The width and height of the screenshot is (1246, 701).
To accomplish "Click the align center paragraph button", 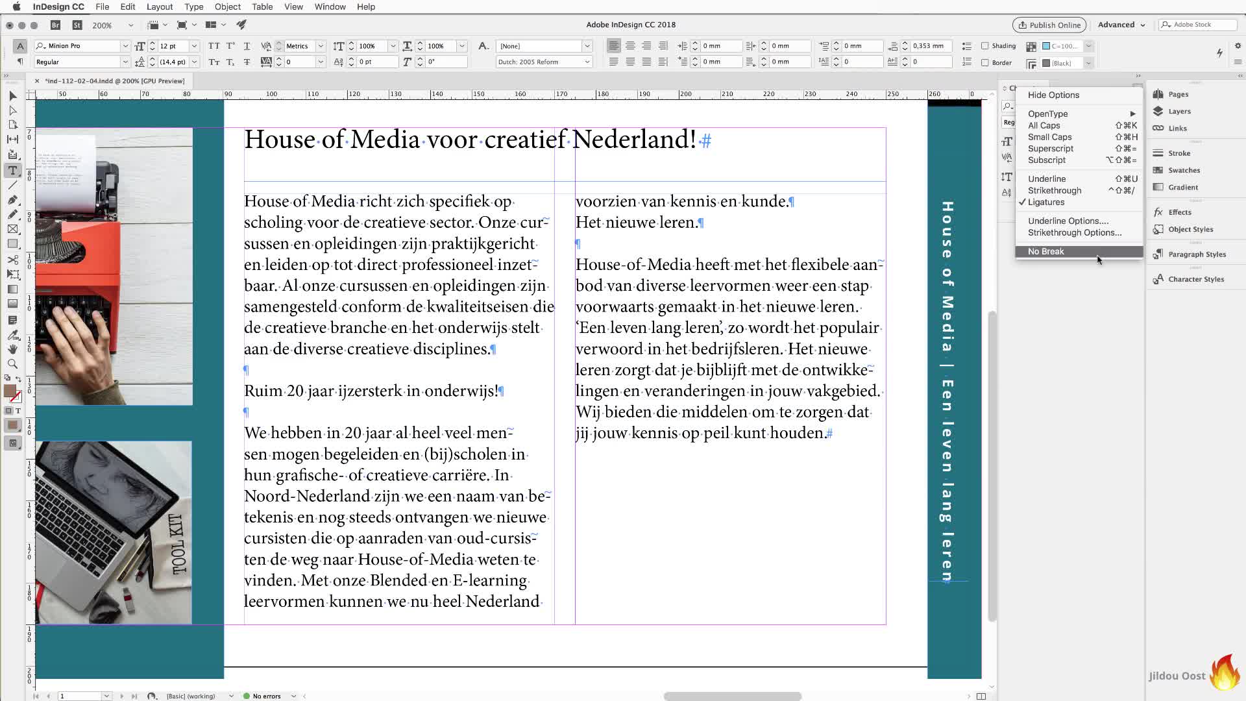I will pyautogui.click(x=630, y=46).
